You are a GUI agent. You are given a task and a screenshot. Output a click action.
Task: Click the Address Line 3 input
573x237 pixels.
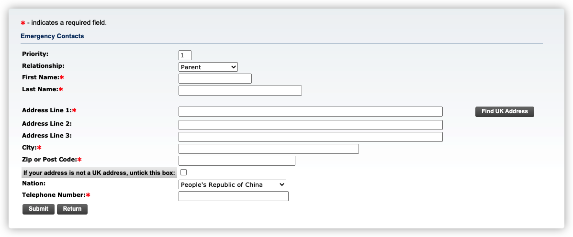(310, 137)
